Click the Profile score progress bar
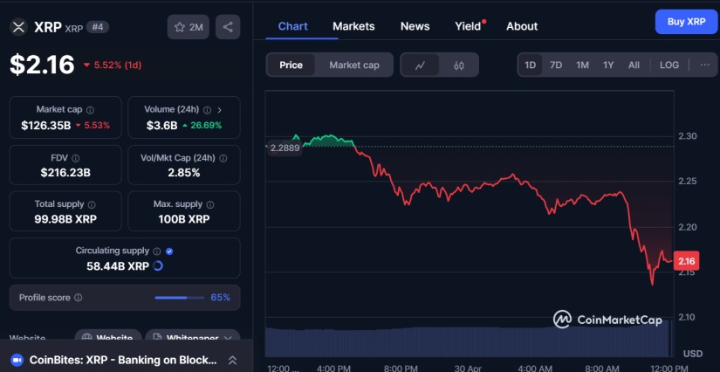 [178, 298]
